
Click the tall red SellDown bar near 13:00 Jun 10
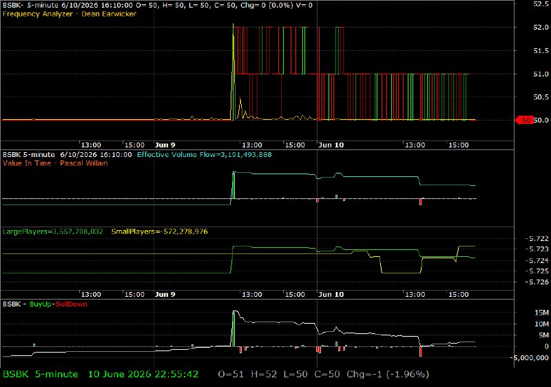coord(421,351)
